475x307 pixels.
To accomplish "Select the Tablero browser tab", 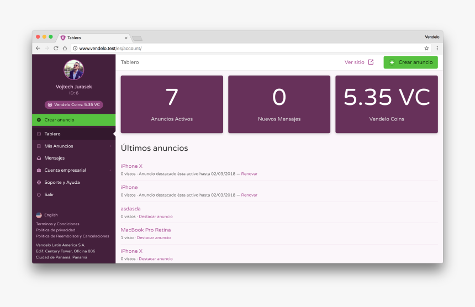I will tap(93, 38).
